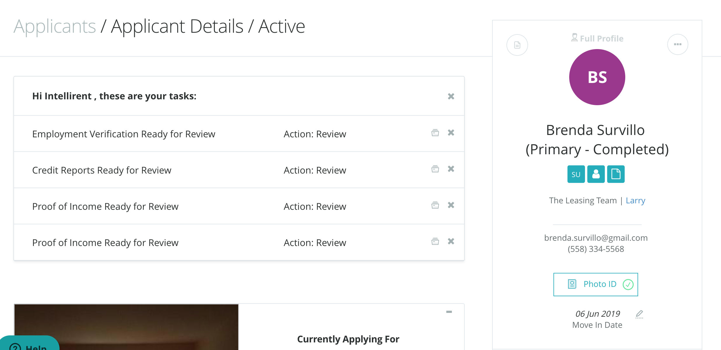Archive the Employment Verification task
The width and height of the screenshot is (721, 350).
(x=435, y=133)
